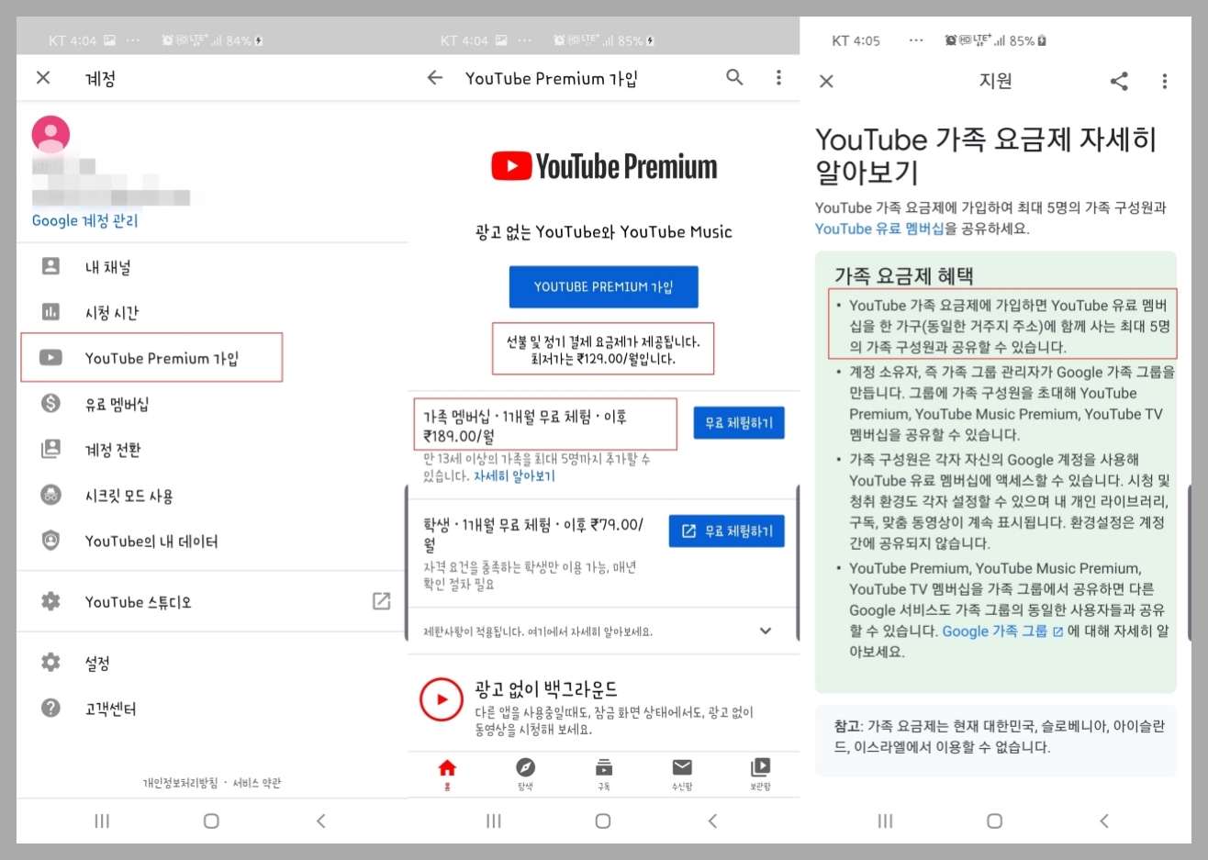Tap the gear icon next to YouTube 스튜디오

[50, 601]
